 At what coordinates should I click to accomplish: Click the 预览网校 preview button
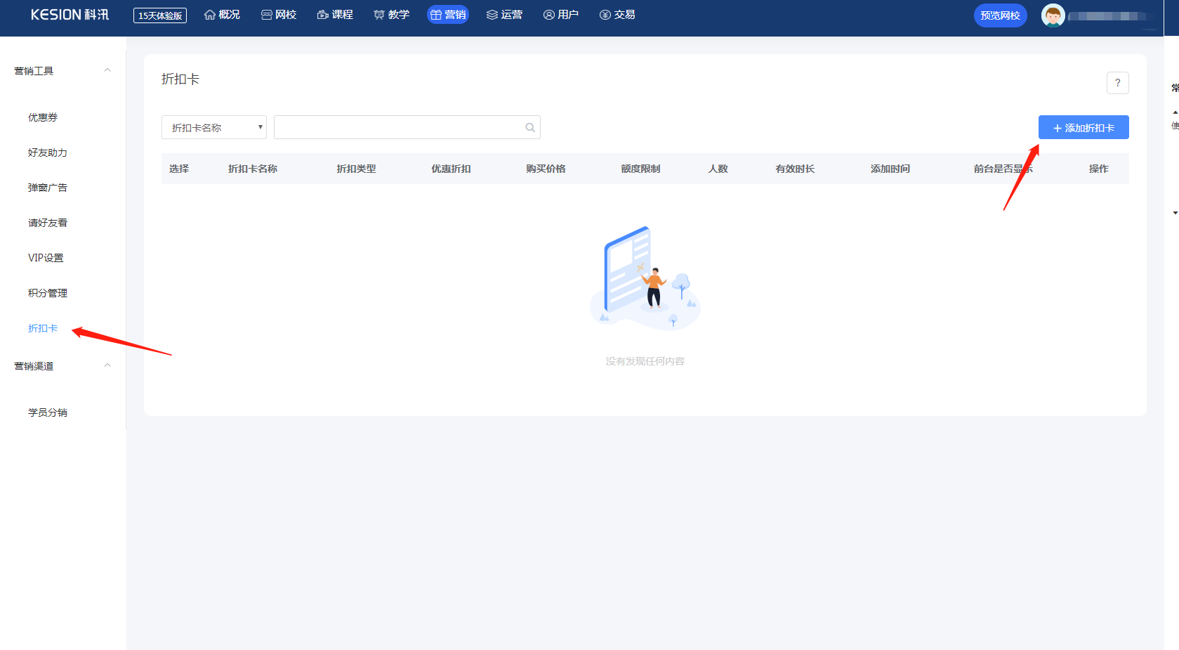pyautogui.click(x=1000, y=15)
